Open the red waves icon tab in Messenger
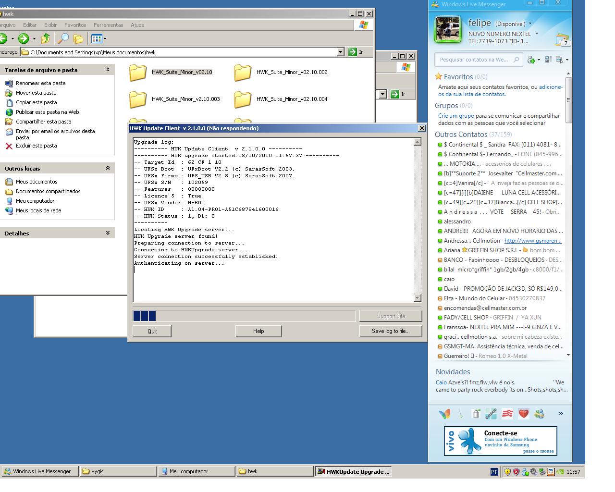The image size is (615, 492). click(507, 413)
